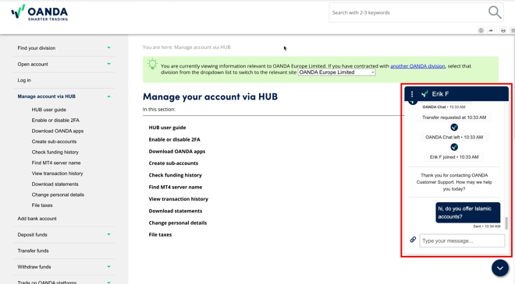Focus the Type your message chat field
This screenshot has height=284, width=515.
pyautogui.click(x=462, y=240)
